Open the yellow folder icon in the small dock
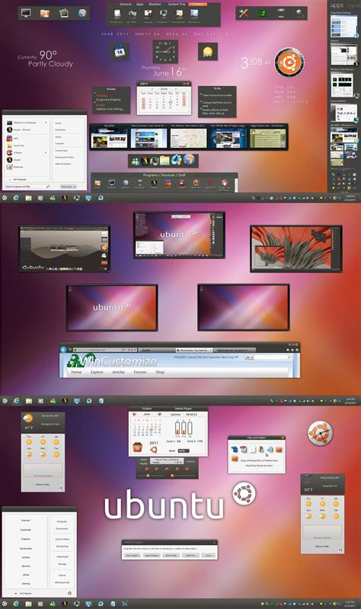Screen dimensions: 361x609 point(165,160)
